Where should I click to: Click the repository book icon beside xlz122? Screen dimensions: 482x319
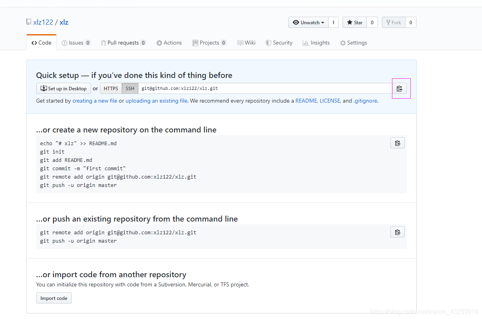click(x=29, y=22)
